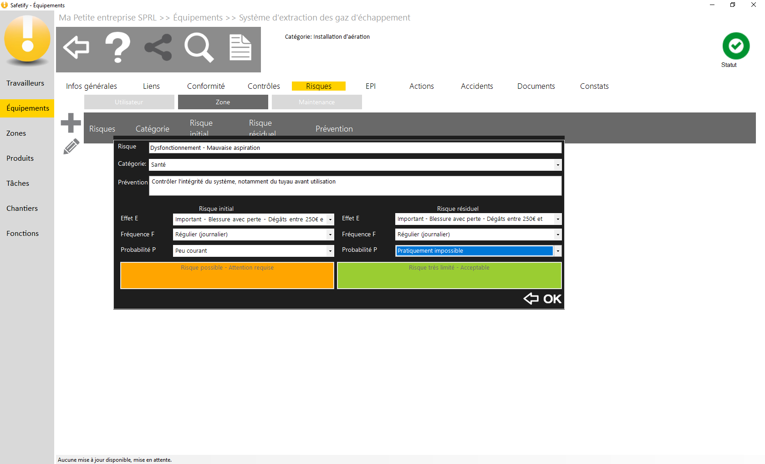
Task: Confirm the risk dialog with OK
Action: point(543,299)
